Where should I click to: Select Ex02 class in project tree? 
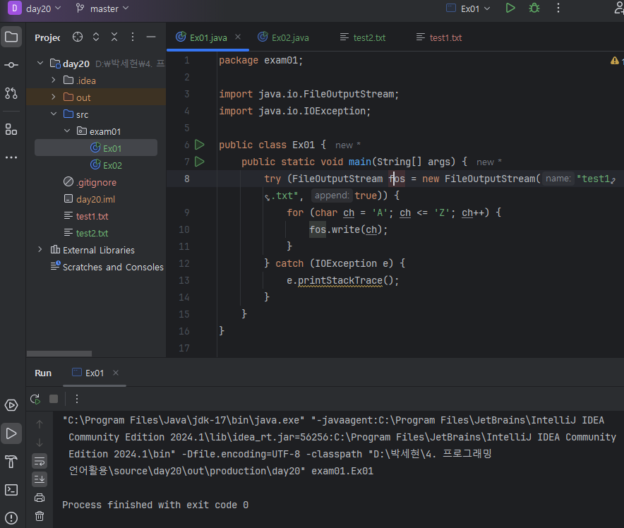coord(107,165)
